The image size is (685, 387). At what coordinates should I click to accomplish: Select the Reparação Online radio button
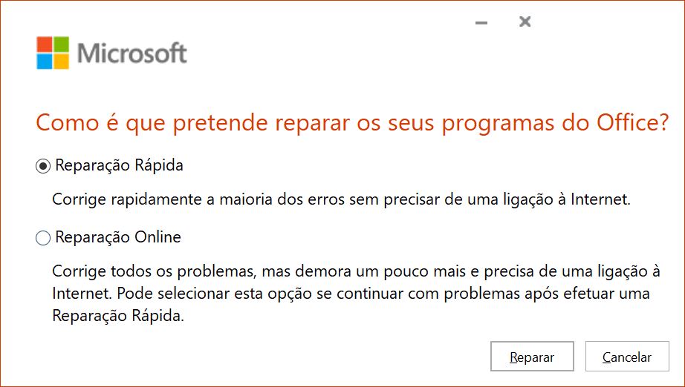coord(43,238)
